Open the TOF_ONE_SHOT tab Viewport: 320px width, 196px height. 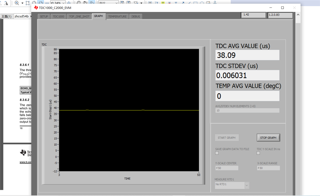(79, 16)
